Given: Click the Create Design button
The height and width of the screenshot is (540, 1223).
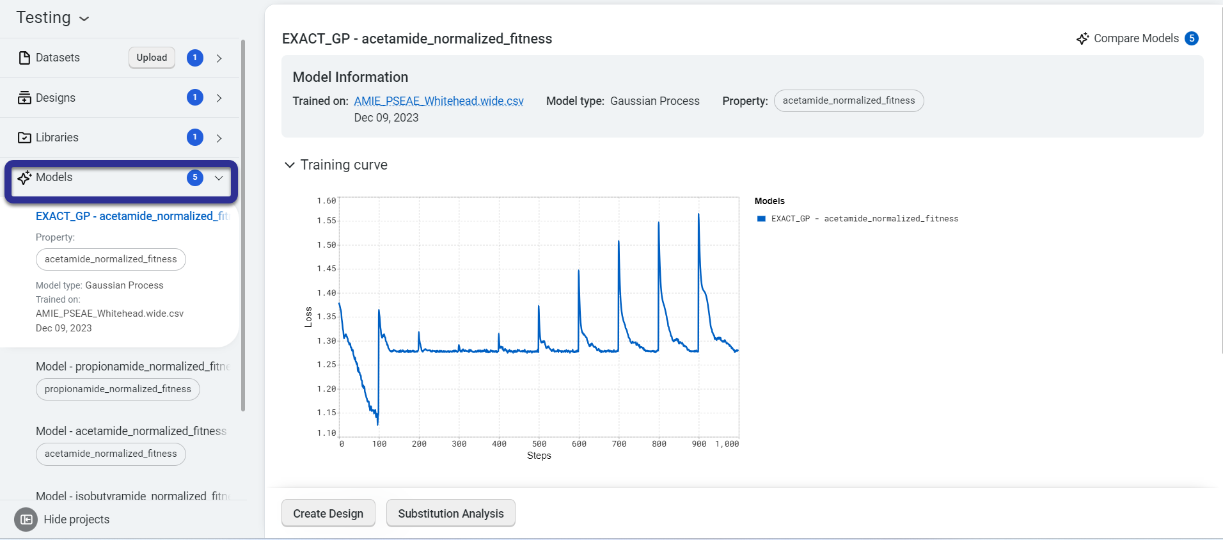Looking at the screenshot, I should coord(328,513).
